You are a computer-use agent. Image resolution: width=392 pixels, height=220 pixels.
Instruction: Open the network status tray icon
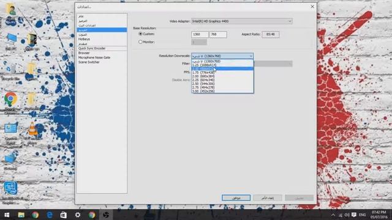(x=341, y=215)
